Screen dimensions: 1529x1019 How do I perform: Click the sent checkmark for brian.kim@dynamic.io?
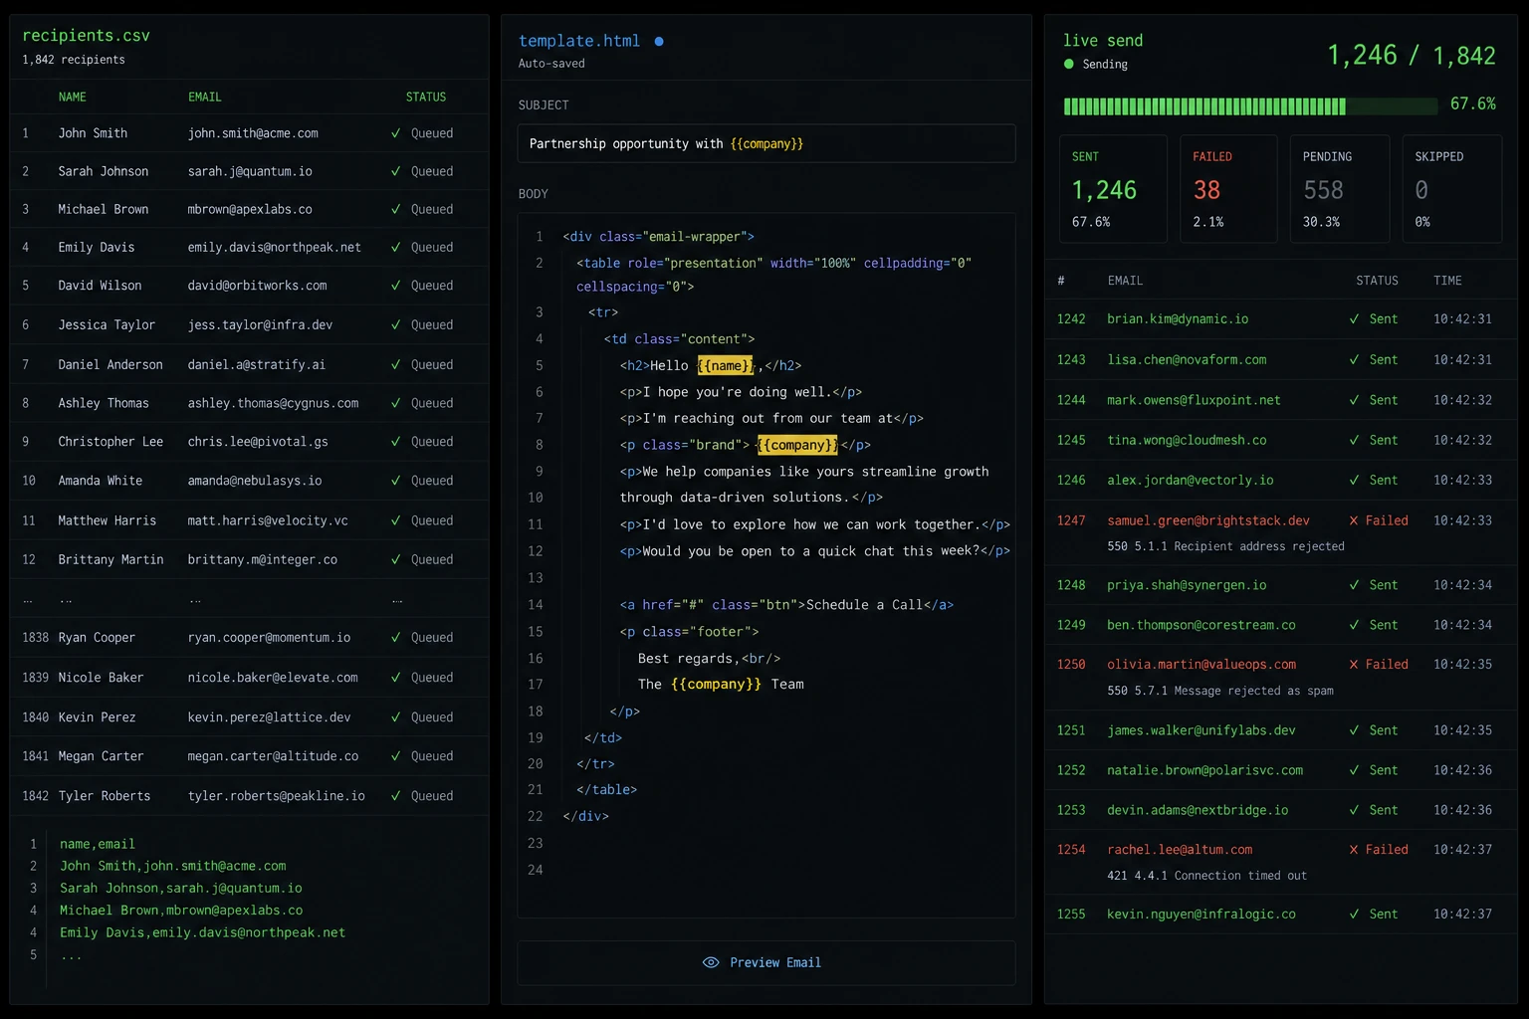click(1354, 318)
